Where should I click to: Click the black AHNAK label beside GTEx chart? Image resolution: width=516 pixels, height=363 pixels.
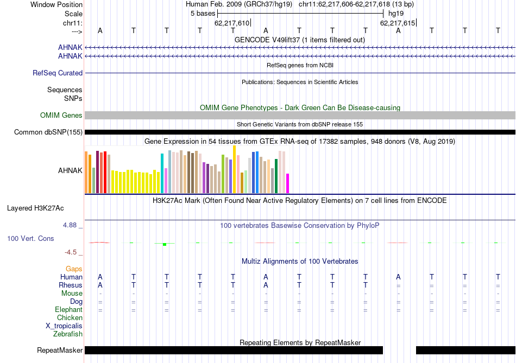point(70,171)
